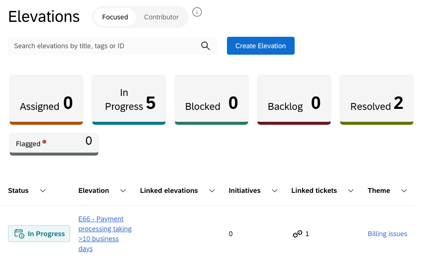Open the Billing issues theme link
Image resolution: width=423 pixels, height=257 pixels.
(x=387, y=234)
